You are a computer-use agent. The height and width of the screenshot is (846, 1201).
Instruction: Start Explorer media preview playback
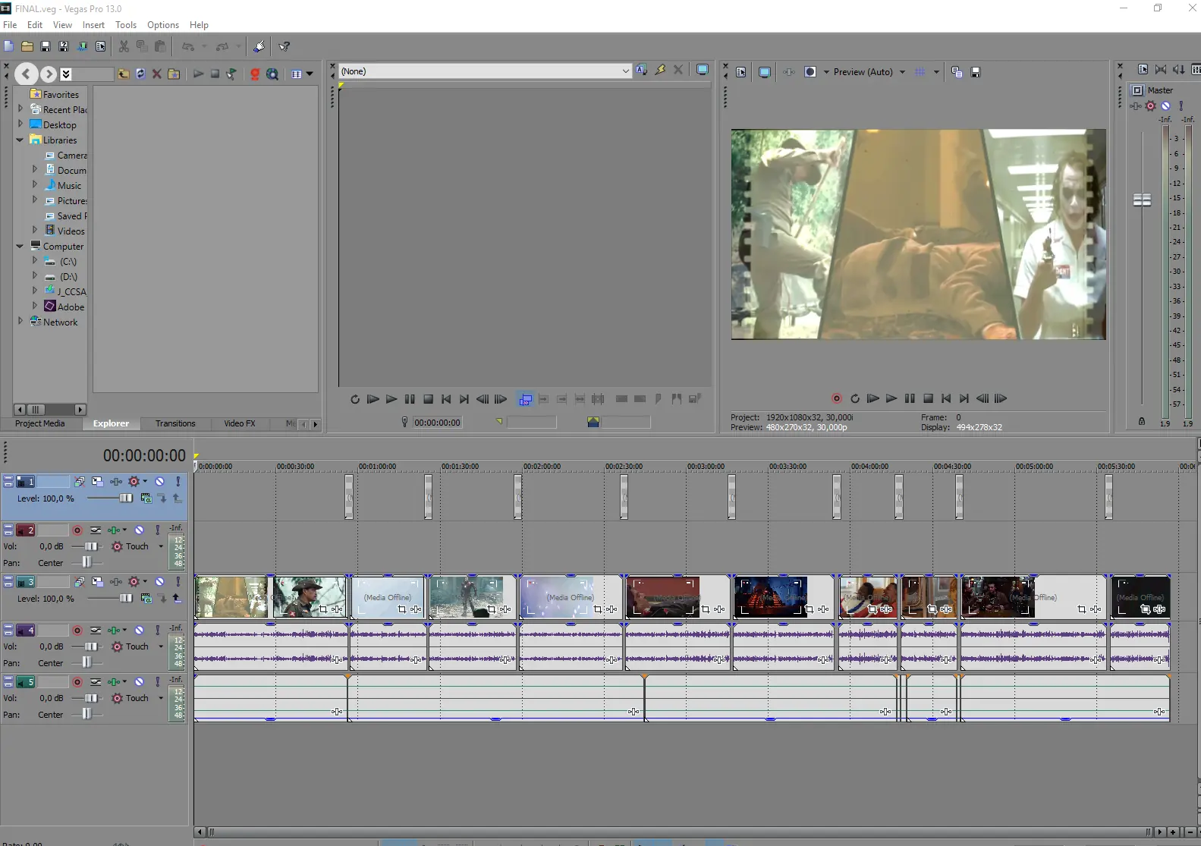point(198,74)
